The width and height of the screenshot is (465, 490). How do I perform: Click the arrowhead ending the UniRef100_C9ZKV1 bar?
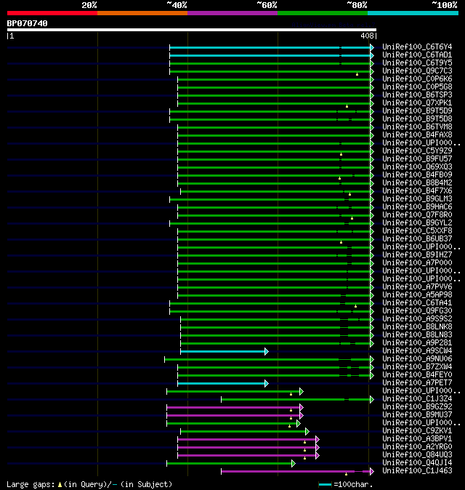click(x=307, y=432)
